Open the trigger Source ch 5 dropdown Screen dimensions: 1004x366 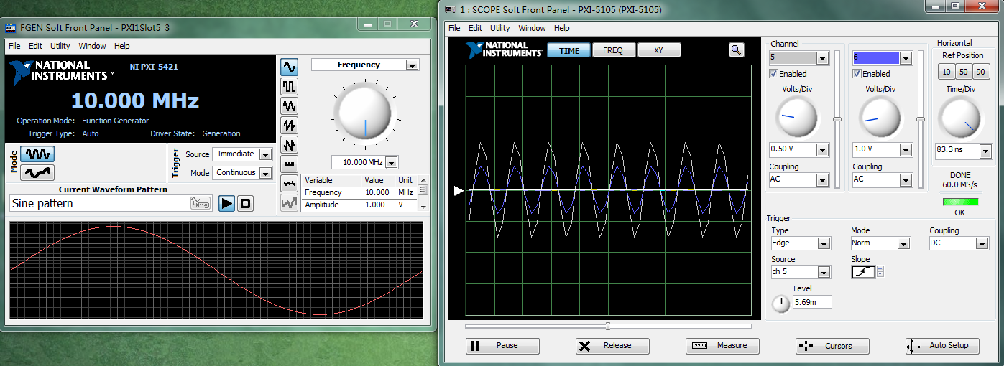824,273
